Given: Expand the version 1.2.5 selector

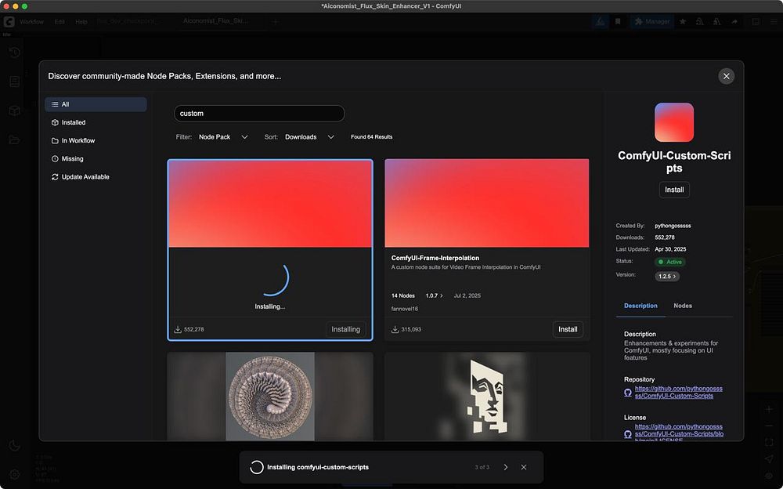Looking at the screenshot, I should [x=667, y=277].
